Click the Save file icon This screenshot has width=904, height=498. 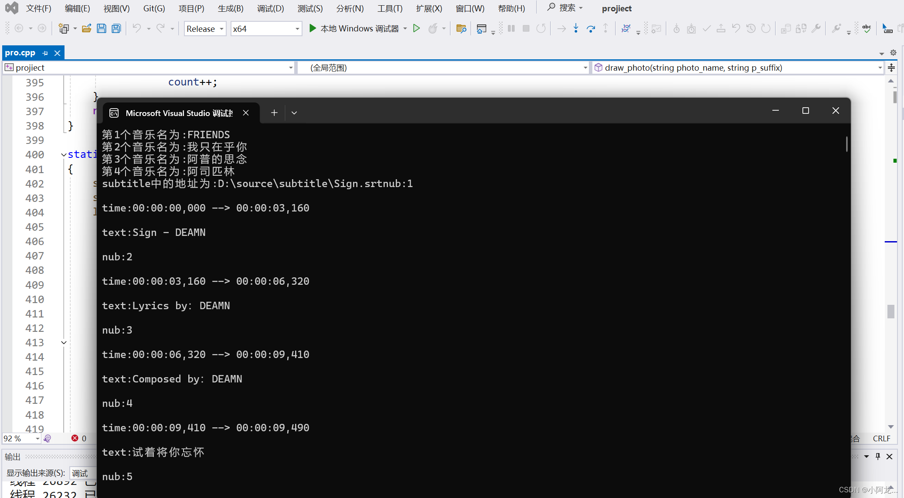pos(102,29)
